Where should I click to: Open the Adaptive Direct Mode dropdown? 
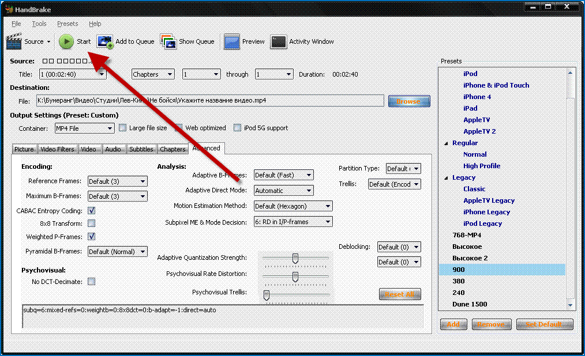pyautogui.click(x=283, y=191)
